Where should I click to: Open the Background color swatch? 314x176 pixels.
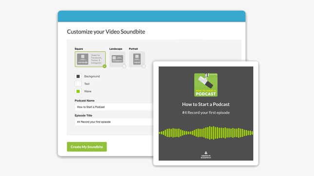tap(78, 76)
